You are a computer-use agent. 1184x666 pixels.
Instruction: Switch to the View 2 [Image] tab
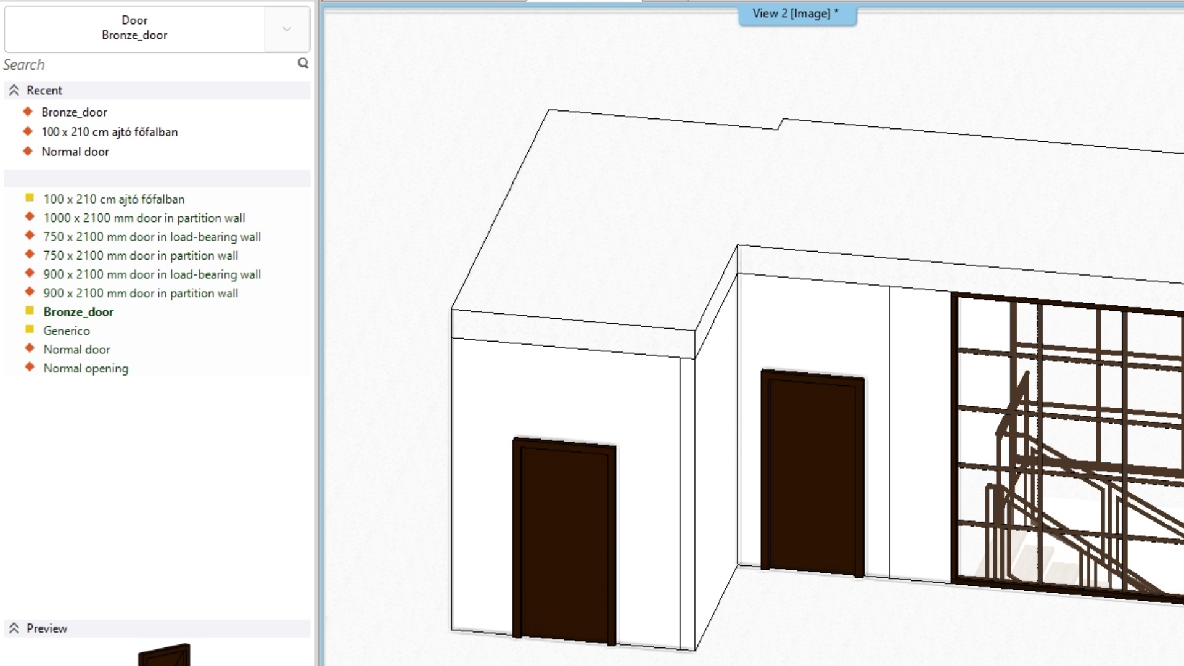point(796,14)
